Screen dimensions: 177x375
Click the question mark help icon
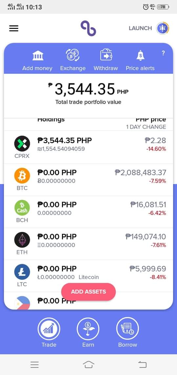(x=163, y=53)
